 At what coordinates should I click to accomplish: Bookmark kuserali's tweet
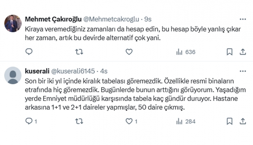pos(229,122)
